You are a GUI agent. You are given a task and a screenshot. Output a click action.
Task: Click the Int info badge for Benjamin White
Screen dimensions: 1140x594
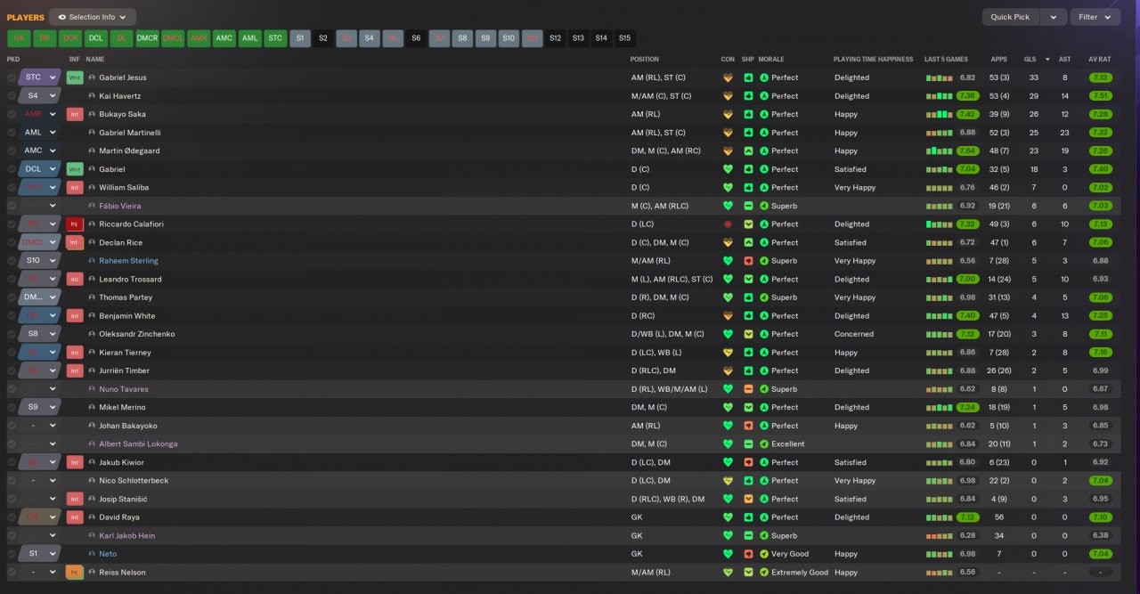coord(75,316)
